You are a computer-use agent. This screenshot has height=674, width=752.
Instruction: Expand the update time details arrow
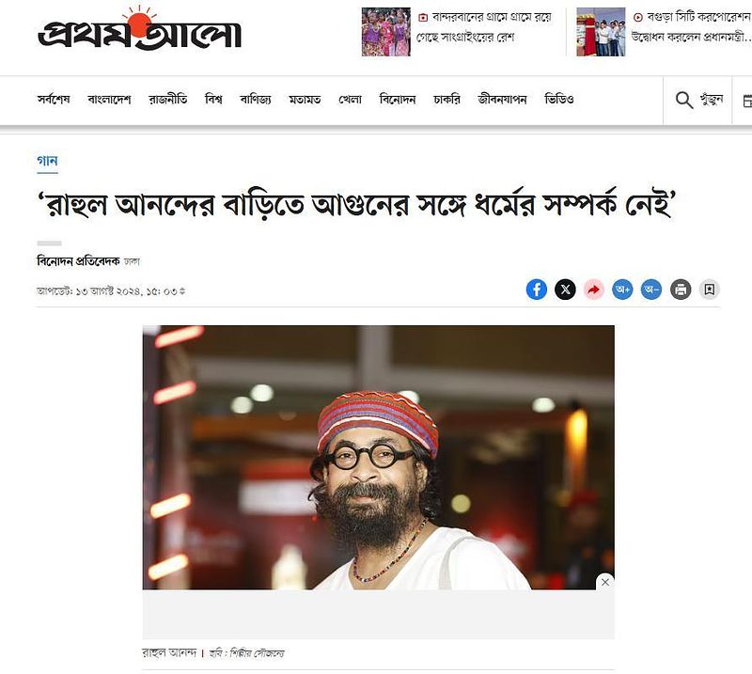pos(182,291)
